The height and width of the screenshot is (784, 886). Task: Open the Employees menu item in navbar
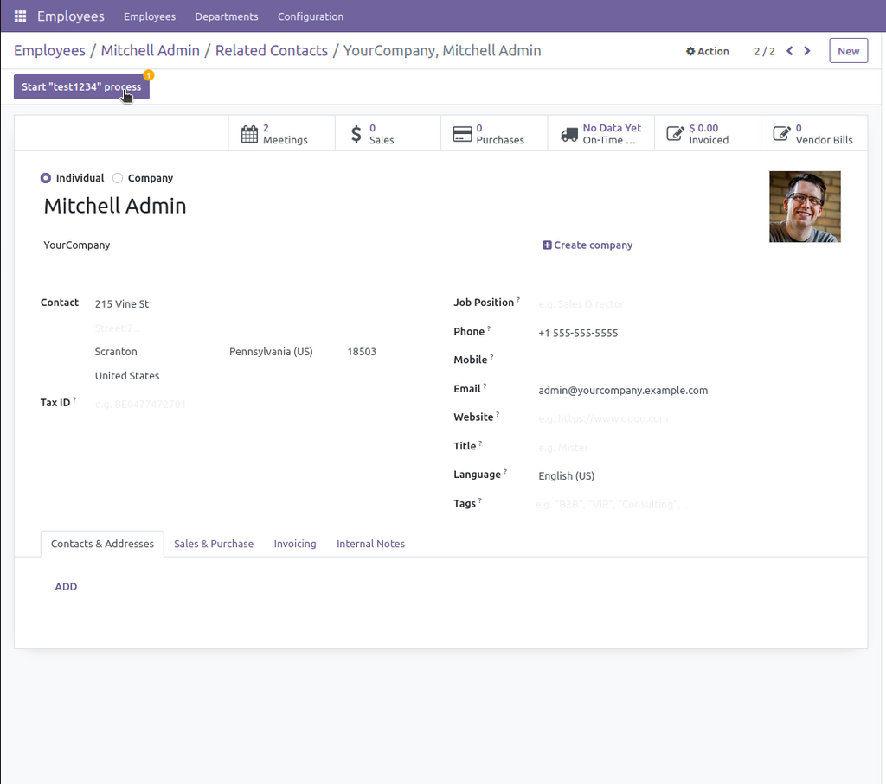click(150, 16)
